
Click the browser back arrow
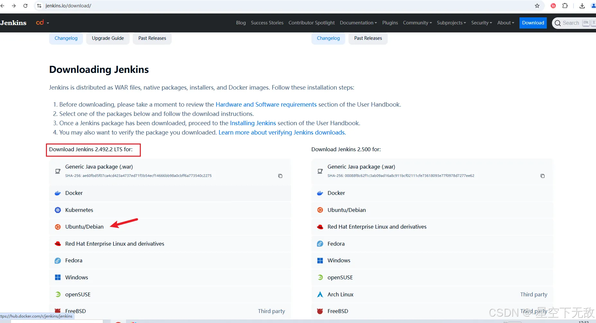point(3,6)
